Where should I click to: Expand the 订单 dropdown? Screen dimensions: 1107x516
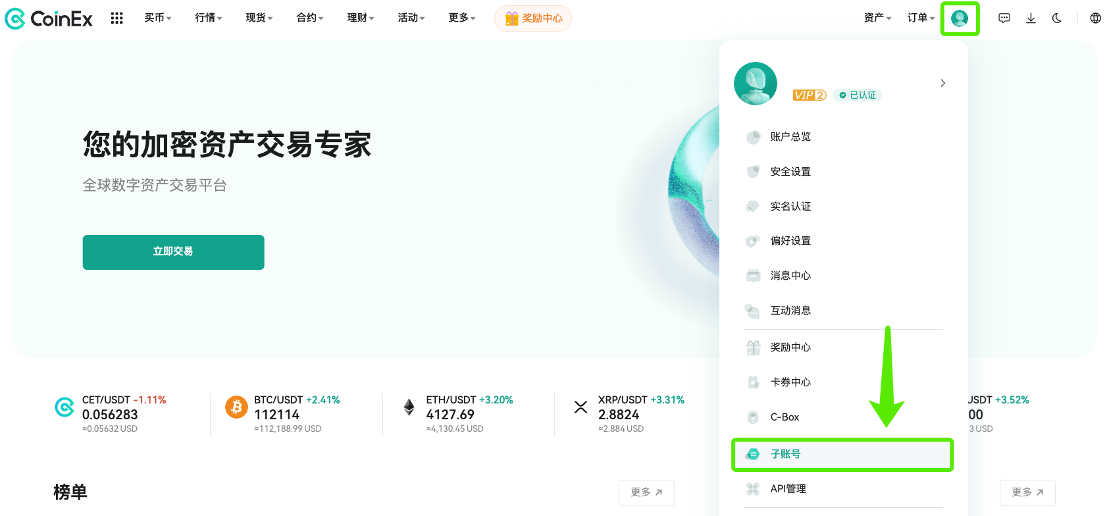coord(921,18)
